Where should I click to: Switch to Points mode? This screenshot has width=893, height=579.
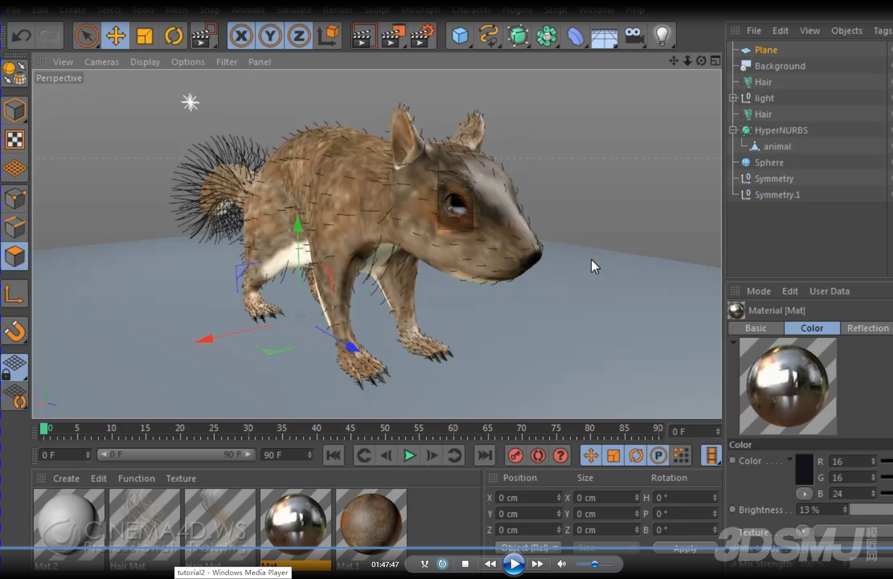(x=15, y=199)
